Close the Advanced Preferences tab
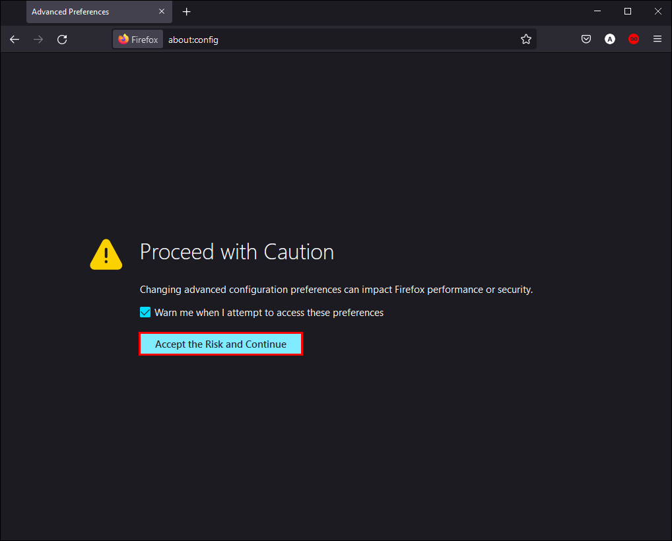 pos(162,12)
